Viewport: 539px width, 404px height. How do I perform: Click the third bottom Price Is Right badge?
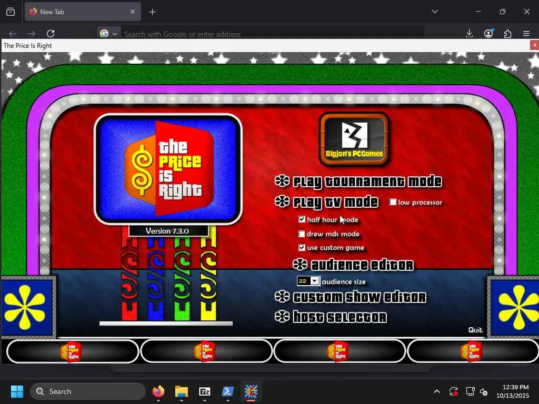point(338,351)
